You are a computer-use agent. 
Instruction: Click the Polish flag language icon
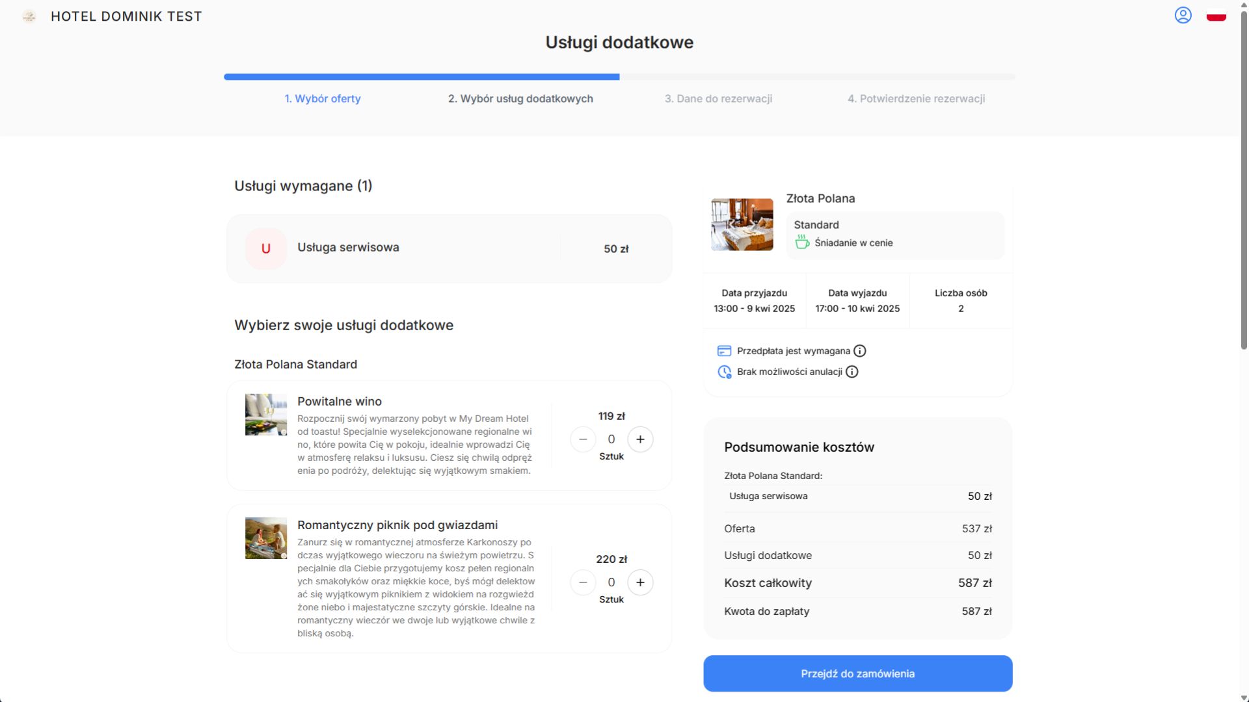pos(1216,16)
